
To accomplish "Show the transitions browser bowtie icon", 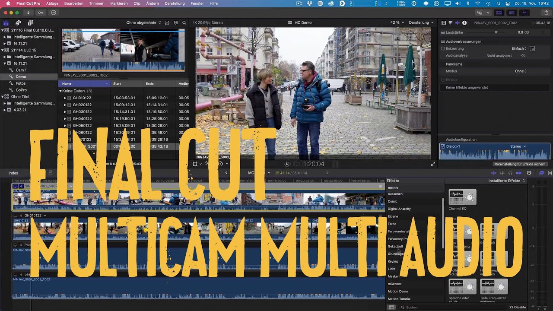I will pyautogui.click(x=550, y=173).
